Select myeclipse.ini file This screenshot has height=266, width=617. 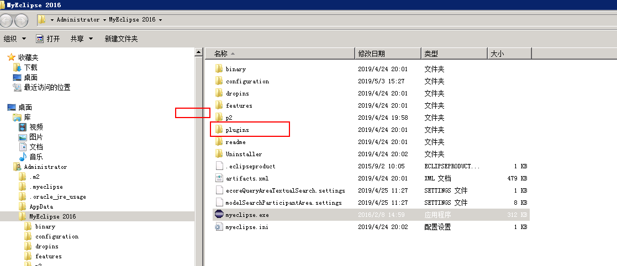click(247, 227)
